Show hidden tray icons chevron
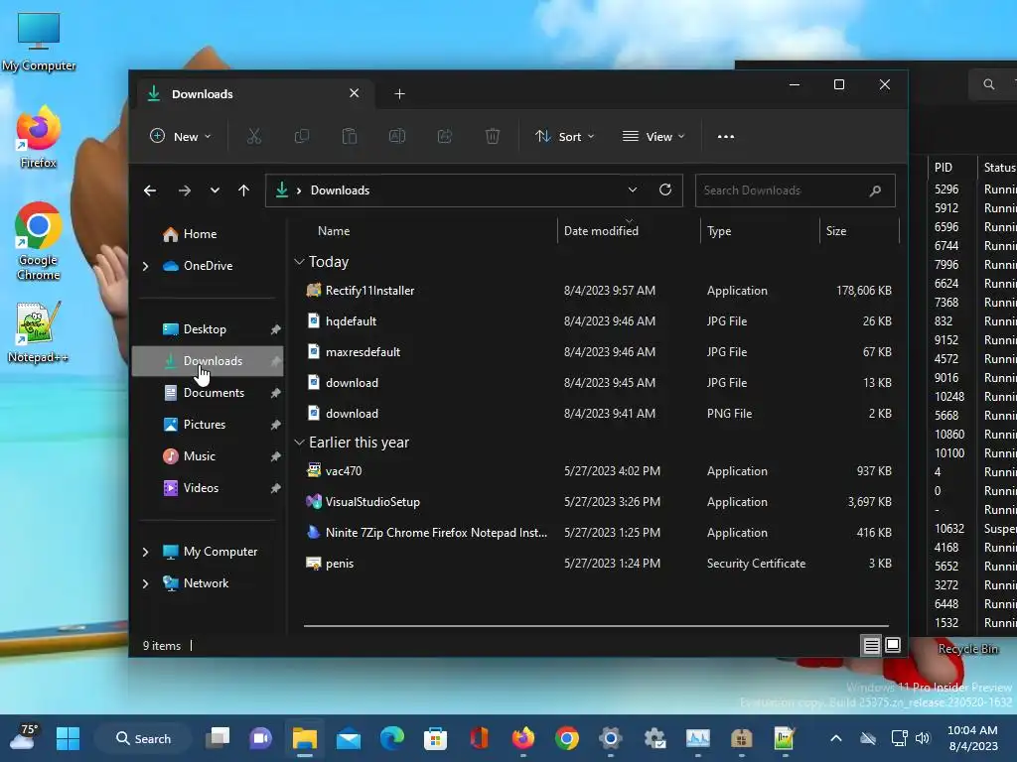 pyautogui.click(x=836, y=738)
